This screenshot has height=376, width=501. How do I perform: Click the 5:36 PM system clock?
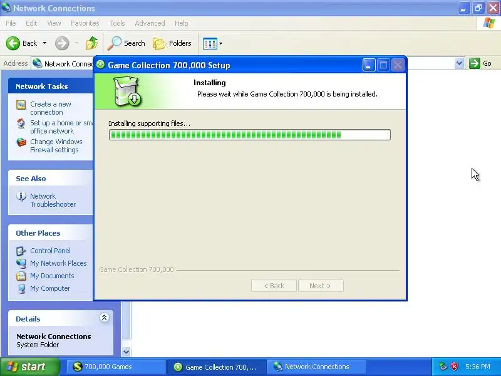[x=478, y=367]
